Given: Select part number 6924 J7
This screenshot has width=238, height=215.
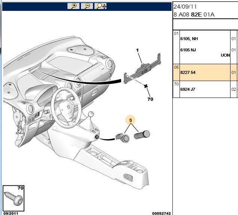Looking at the screenshot, I should (x=188, y=89).
